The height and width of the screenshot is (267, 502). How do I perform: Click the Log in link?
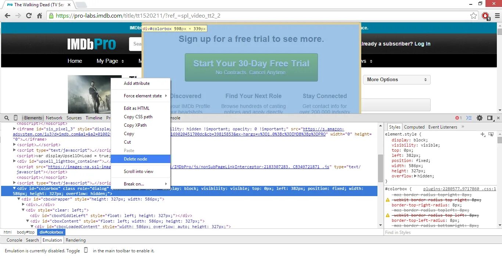pyautogui.click(x=422, y=44)
